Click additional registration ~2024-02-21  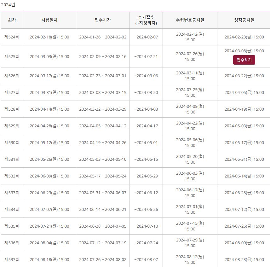[x=146, y=56]
